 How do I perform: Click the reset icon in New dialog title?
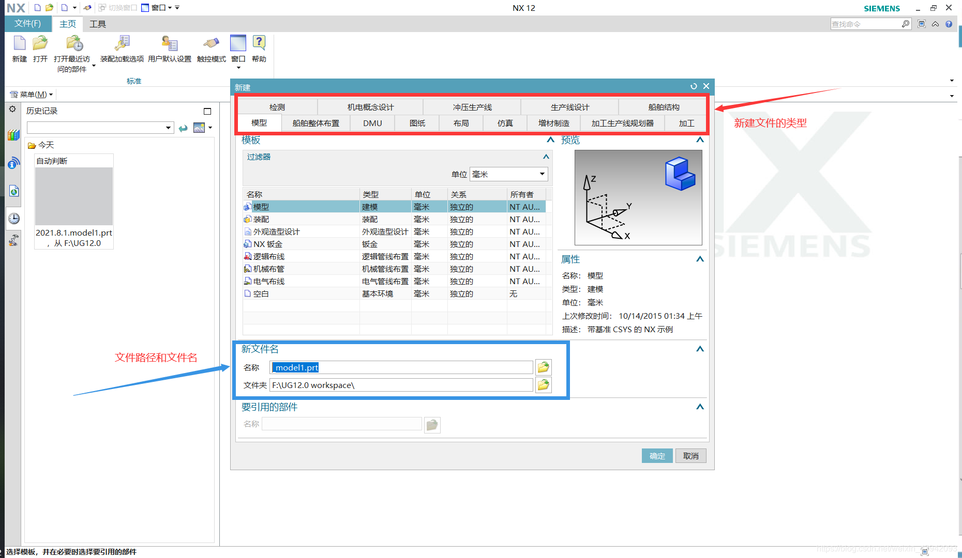coord(694,86)
